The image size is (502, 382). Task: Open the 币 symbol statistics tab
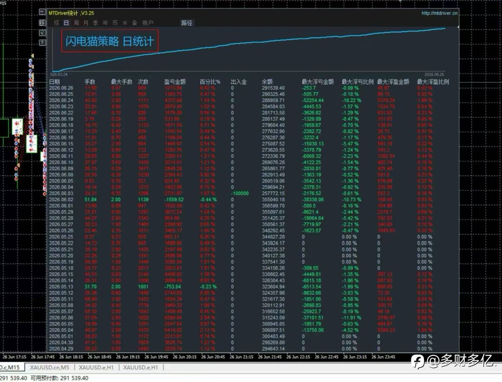point(115,23)
